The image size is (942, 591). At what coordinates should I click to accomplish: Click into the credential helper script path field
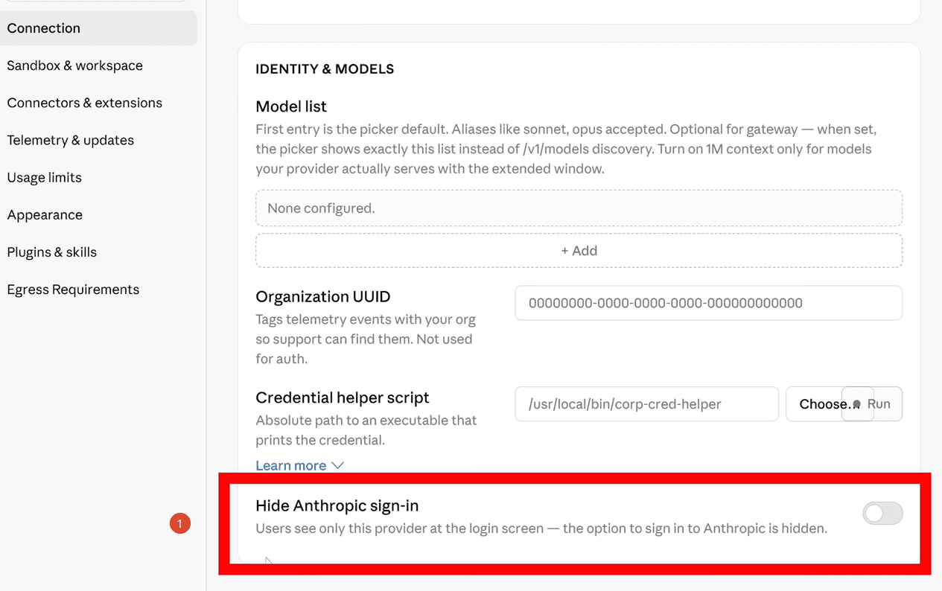[646, 404]
